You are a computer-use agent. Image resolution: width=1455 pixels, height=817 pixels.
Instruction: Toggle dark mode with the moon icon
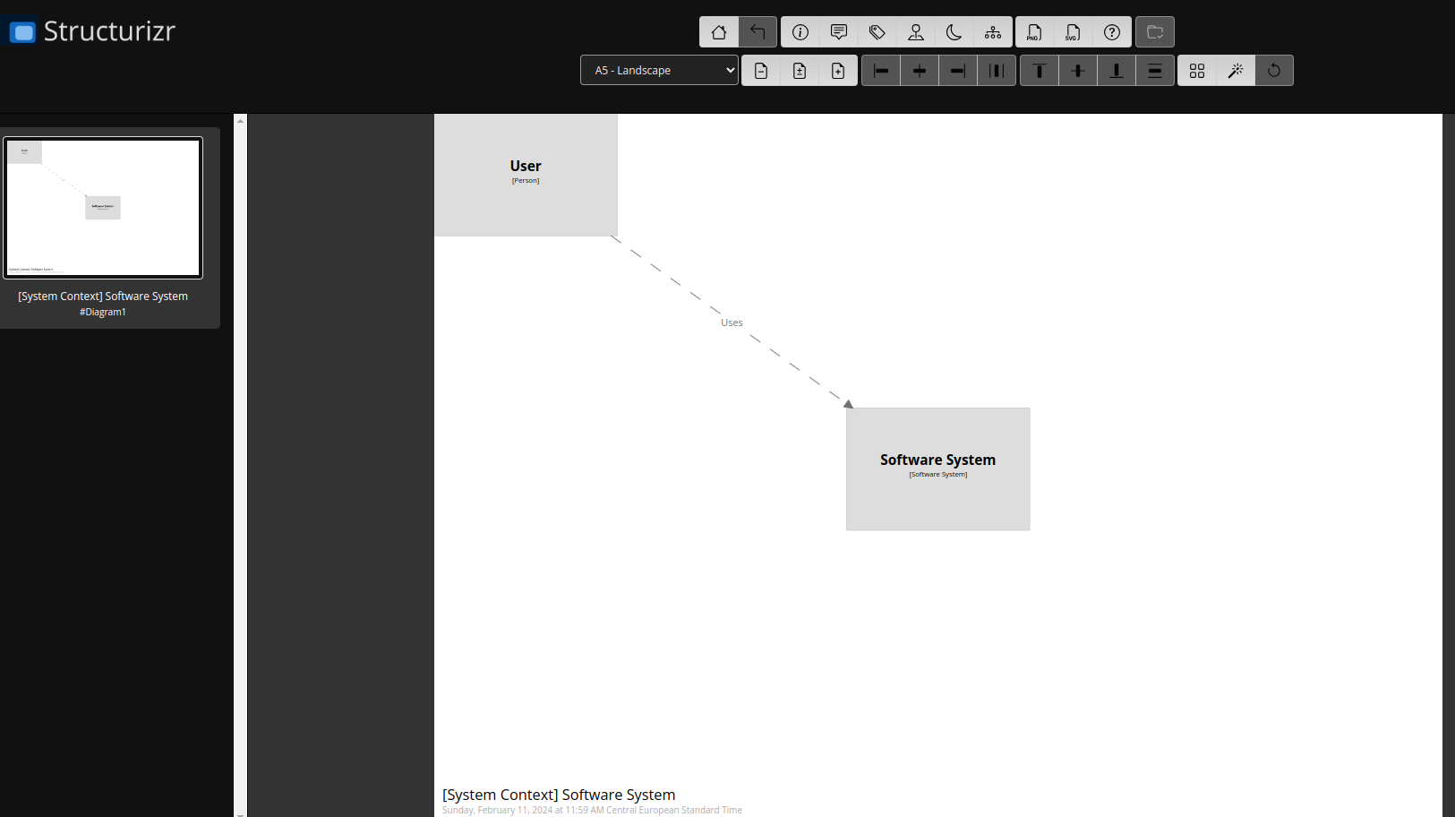coord(954,31)
